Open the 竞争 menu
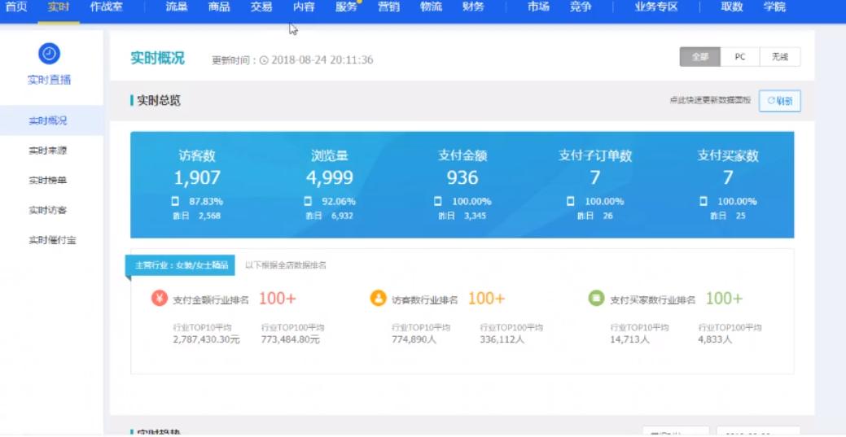Image resolution: width=846 pixels, height=437 pixels. (580, 7)
